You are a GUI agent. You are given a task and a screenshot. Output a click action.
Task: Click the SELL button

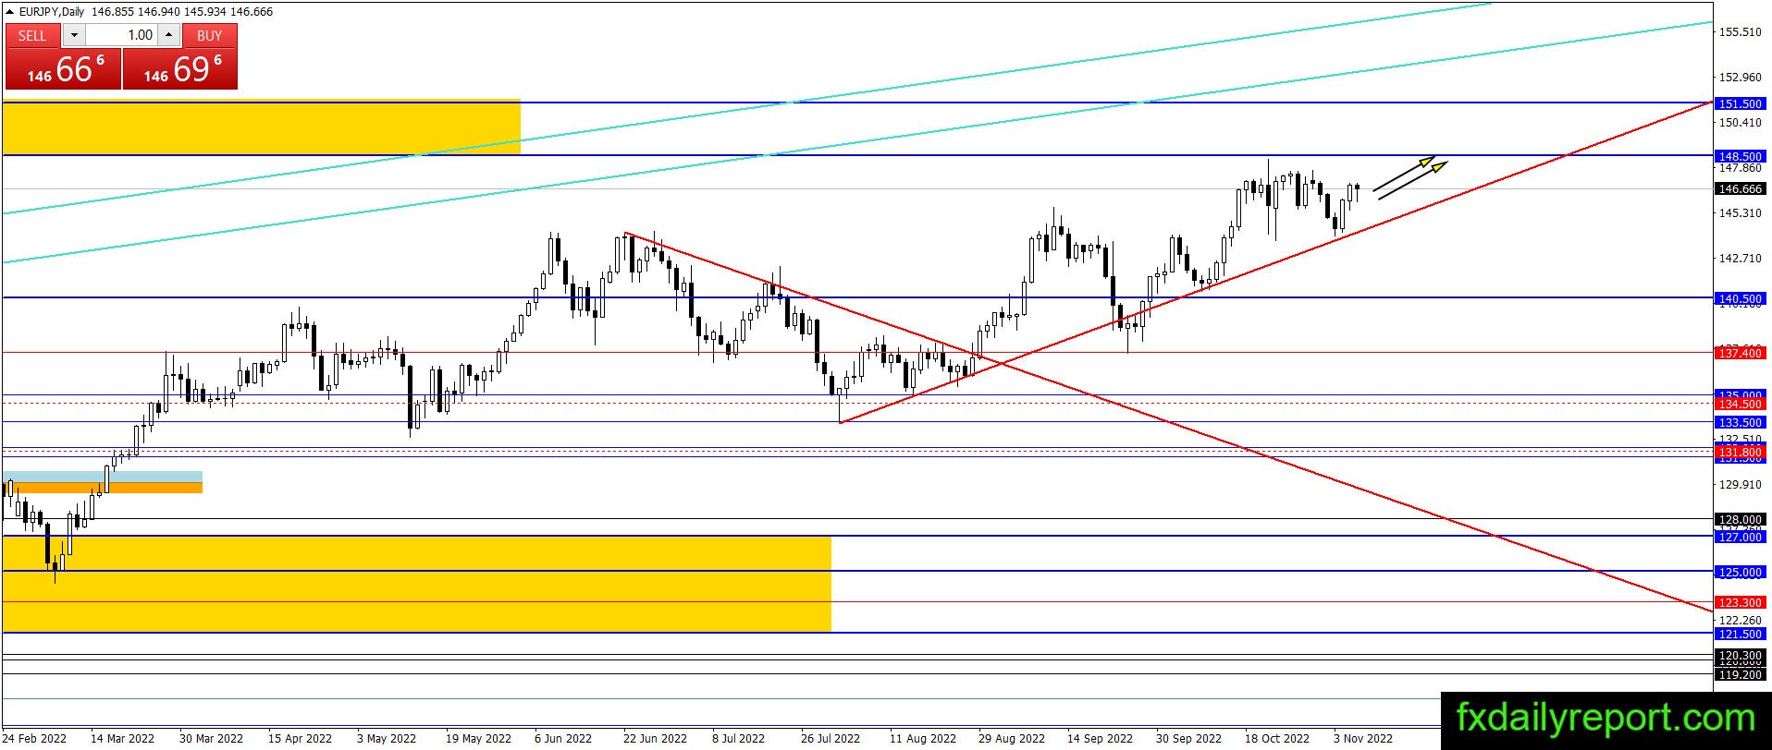click(x=32, y=35)
